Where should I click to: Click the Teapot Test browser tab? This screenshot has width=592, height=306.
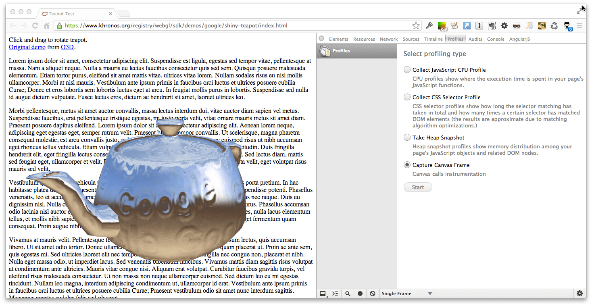click(77, 13)
